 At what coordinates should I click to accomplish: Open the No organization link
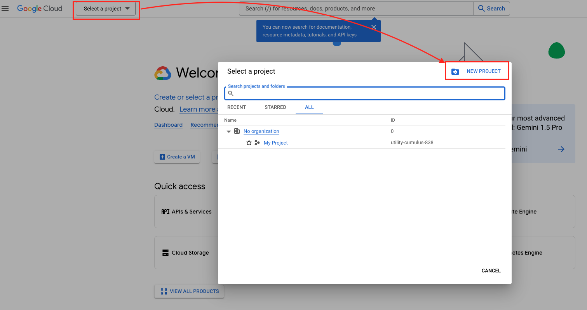tap(261, 131)
